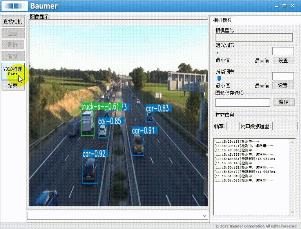Click the car-0.92 detection label
The width and height of the screenshot is (301, 229).
click(95, 153)
